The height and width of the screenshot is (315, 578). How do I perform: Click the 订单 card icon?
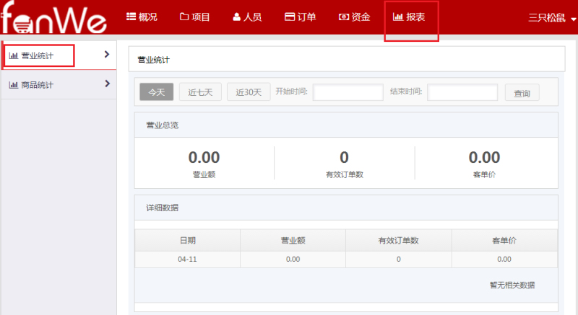tap(289, 17)
